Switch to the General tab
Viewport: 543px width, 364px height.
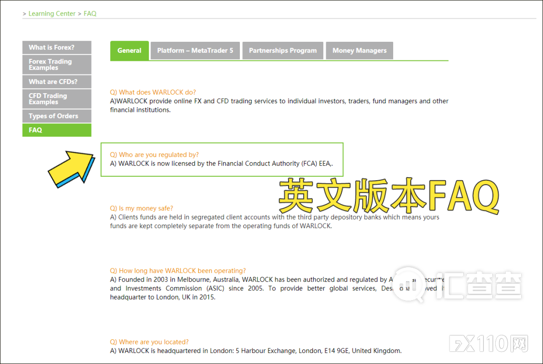coord(129,51)
